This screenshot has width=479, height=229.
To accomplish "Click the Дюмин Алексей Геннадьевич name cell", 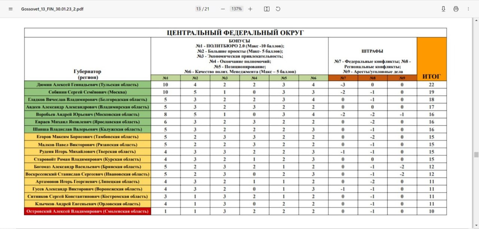I will (x=88, y=85).
